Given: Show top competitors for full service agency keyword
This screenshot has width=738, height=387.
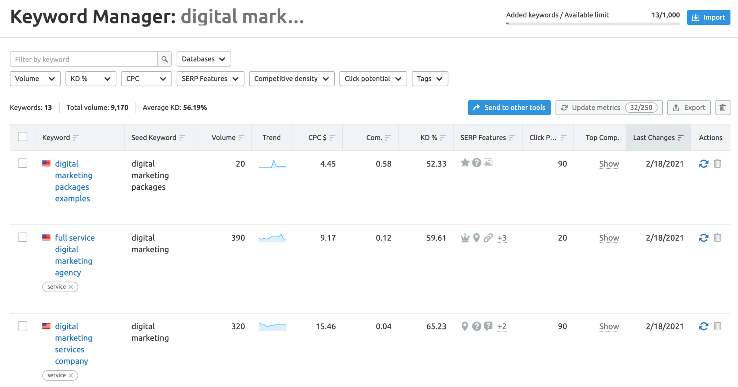Looking at the screenshot, I should 609,238.
